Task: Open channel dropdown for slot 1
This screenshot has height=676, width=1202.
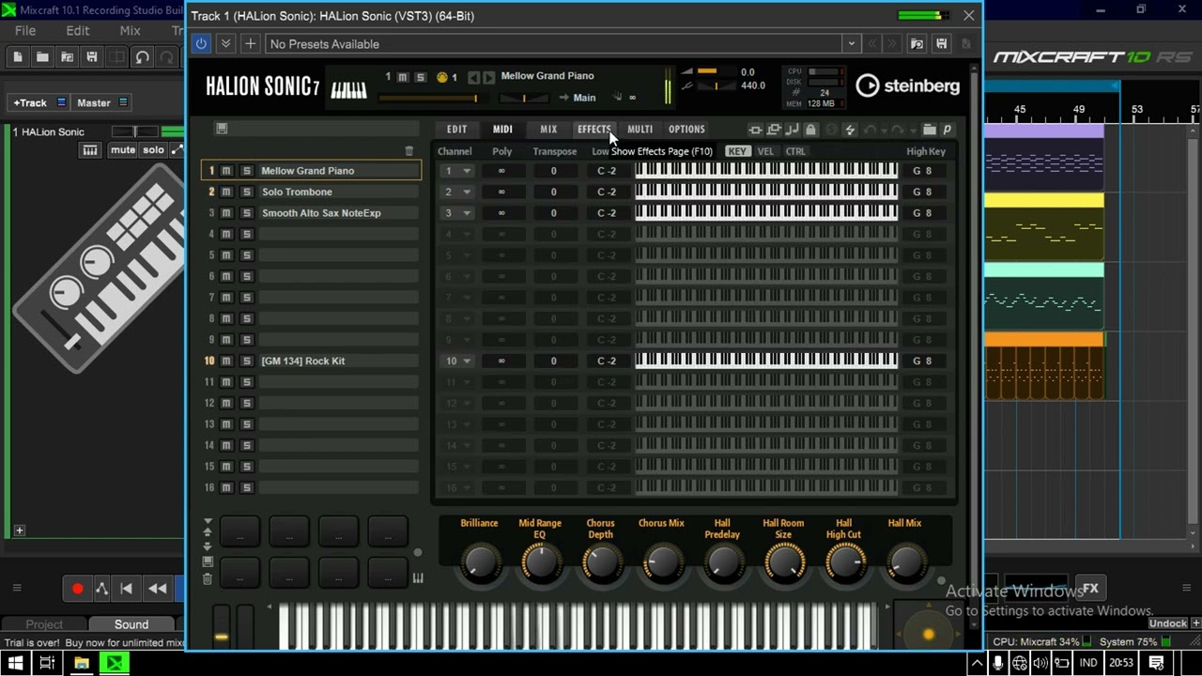Action: (x=466, y=171)
